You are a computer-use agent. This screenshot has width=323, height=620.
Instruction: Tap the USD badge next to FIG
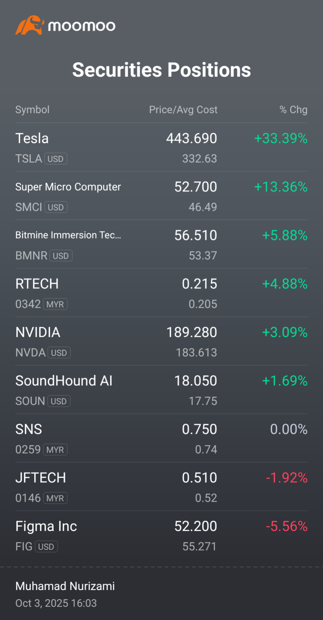[46, 546]
